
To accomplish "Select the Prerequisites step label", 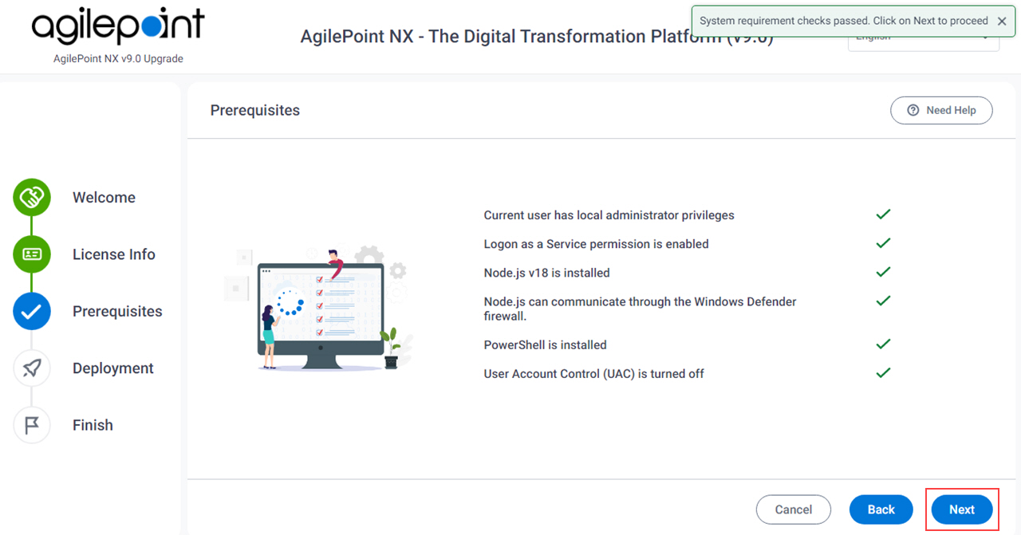I will point(117,311).
